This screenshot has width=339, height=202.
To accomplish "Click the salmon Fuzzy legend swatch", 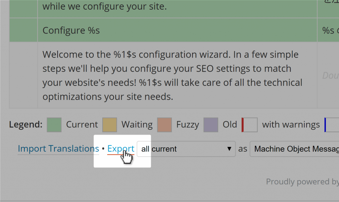I will click(165, 125).
